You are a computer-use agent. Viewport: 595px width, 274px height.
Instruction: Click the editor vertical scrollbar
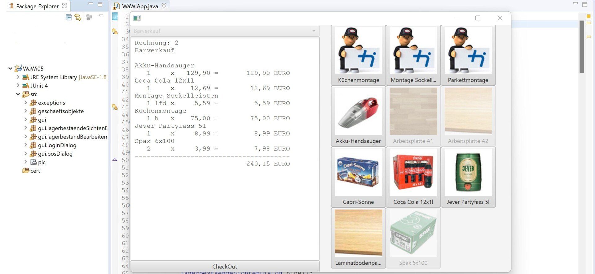click(x=582, y=46)
